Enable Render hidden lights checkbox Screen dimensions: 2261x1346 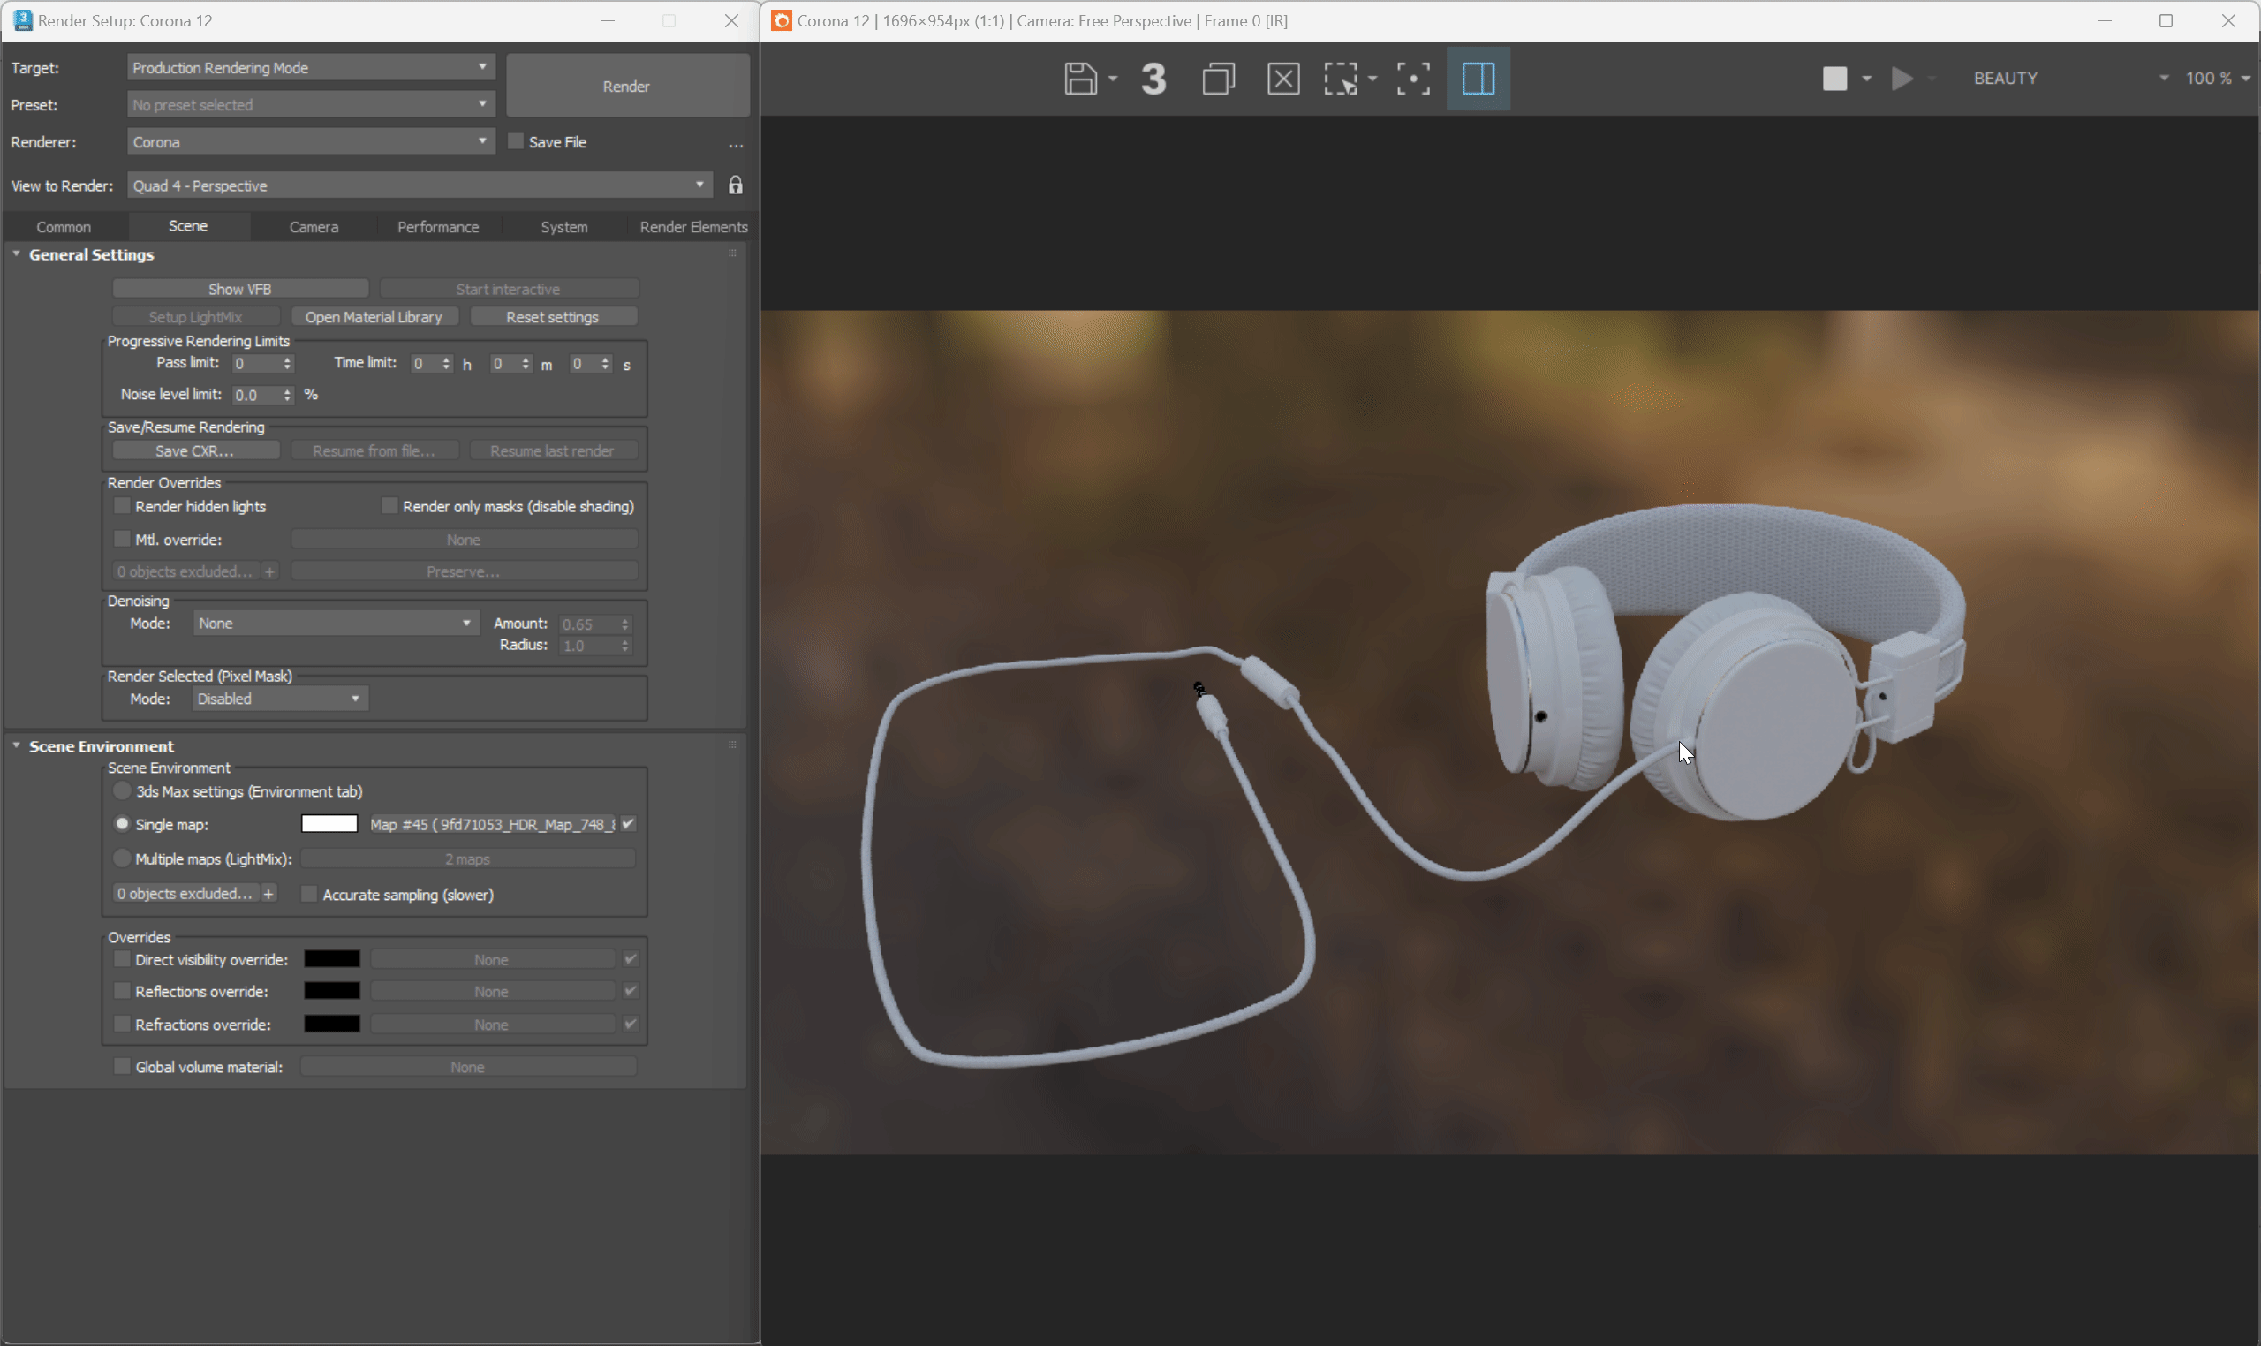[x=123, y=506]
